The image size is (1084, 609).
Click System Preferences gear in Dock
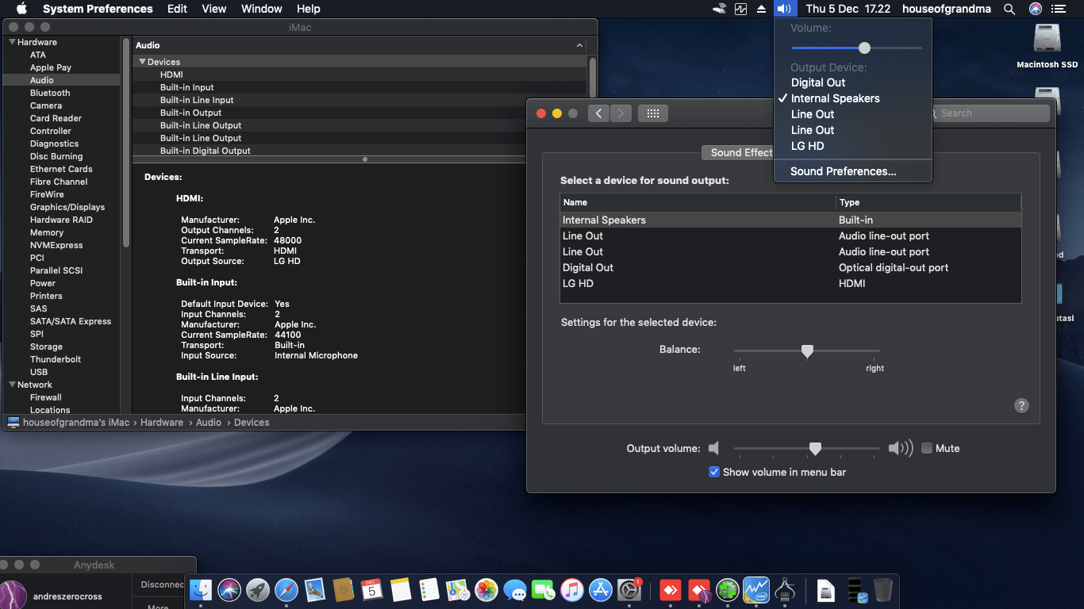click(x=628, y=589)
